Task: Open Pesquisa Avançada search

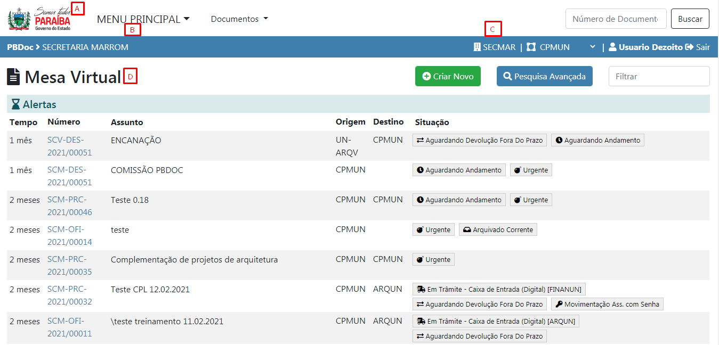Action: coord(545,76)
